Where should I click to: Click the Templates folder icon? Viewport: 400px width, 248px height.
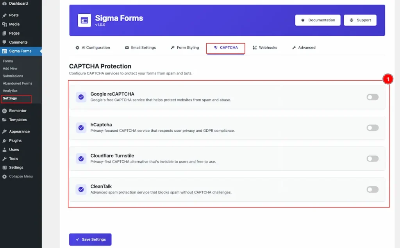pyautogui.click(x=4, y=120)
